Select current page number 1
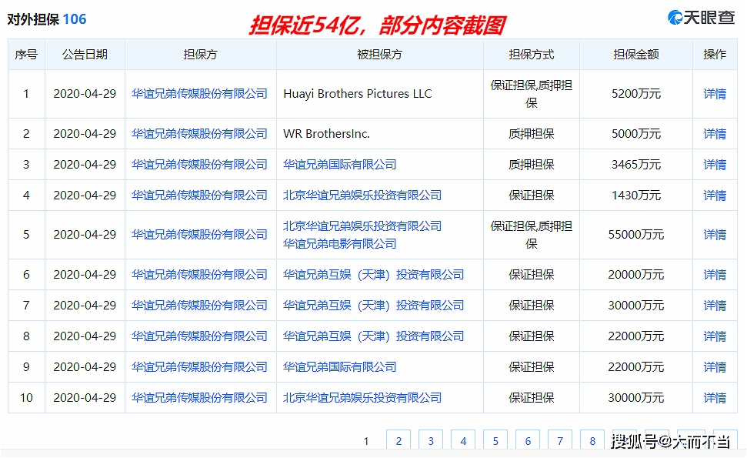This screenshot has width=747, height=458. pyautogui.click(x=366, y=441)
